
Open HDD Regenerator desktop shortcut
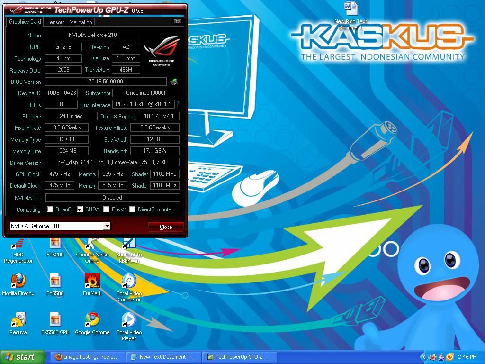click(18, 250)
